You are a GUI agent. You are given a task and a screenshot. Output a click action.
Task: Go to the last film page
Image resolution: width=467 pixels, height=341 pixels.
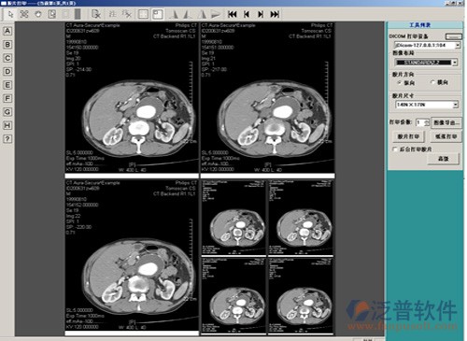tap(275, 14)
